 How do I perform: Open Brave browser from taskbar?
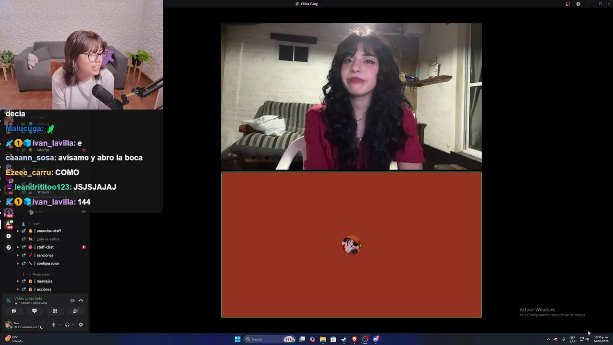(354, 339)
